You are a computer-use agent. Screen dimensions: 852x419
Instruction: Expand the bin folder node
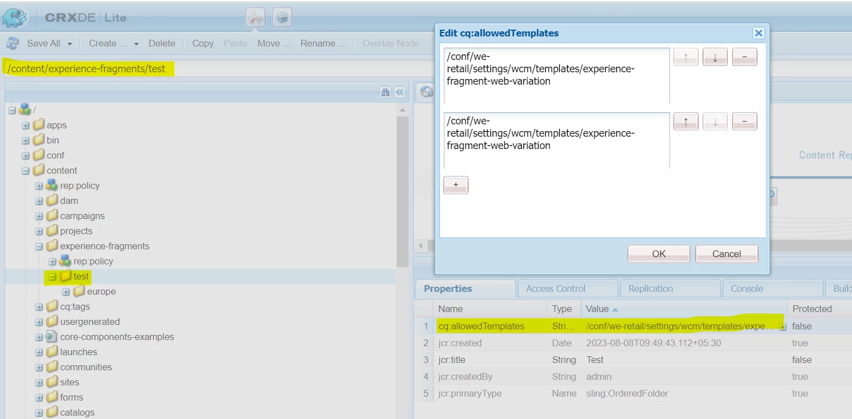[x=26, y=140]
